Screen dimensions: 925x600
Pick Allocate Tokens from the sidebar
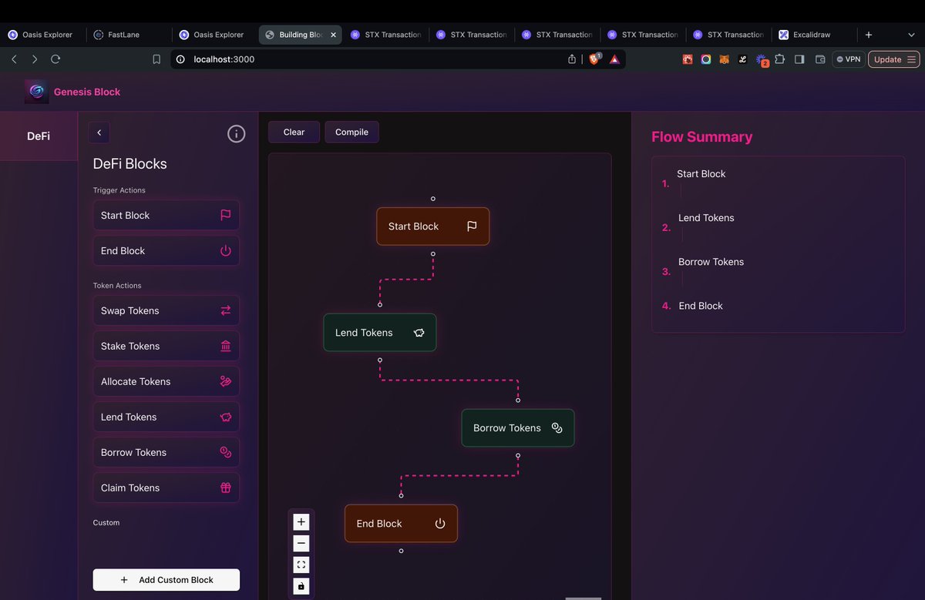point(166,381)
